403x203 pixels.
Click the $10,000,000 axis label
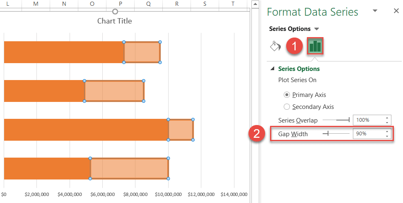pyautogui.click(x=168, y=195)
